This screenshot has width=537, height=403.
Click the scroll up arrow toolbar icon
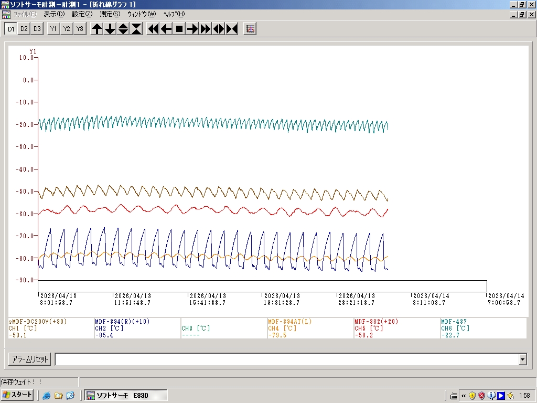(x=97, y=29)
